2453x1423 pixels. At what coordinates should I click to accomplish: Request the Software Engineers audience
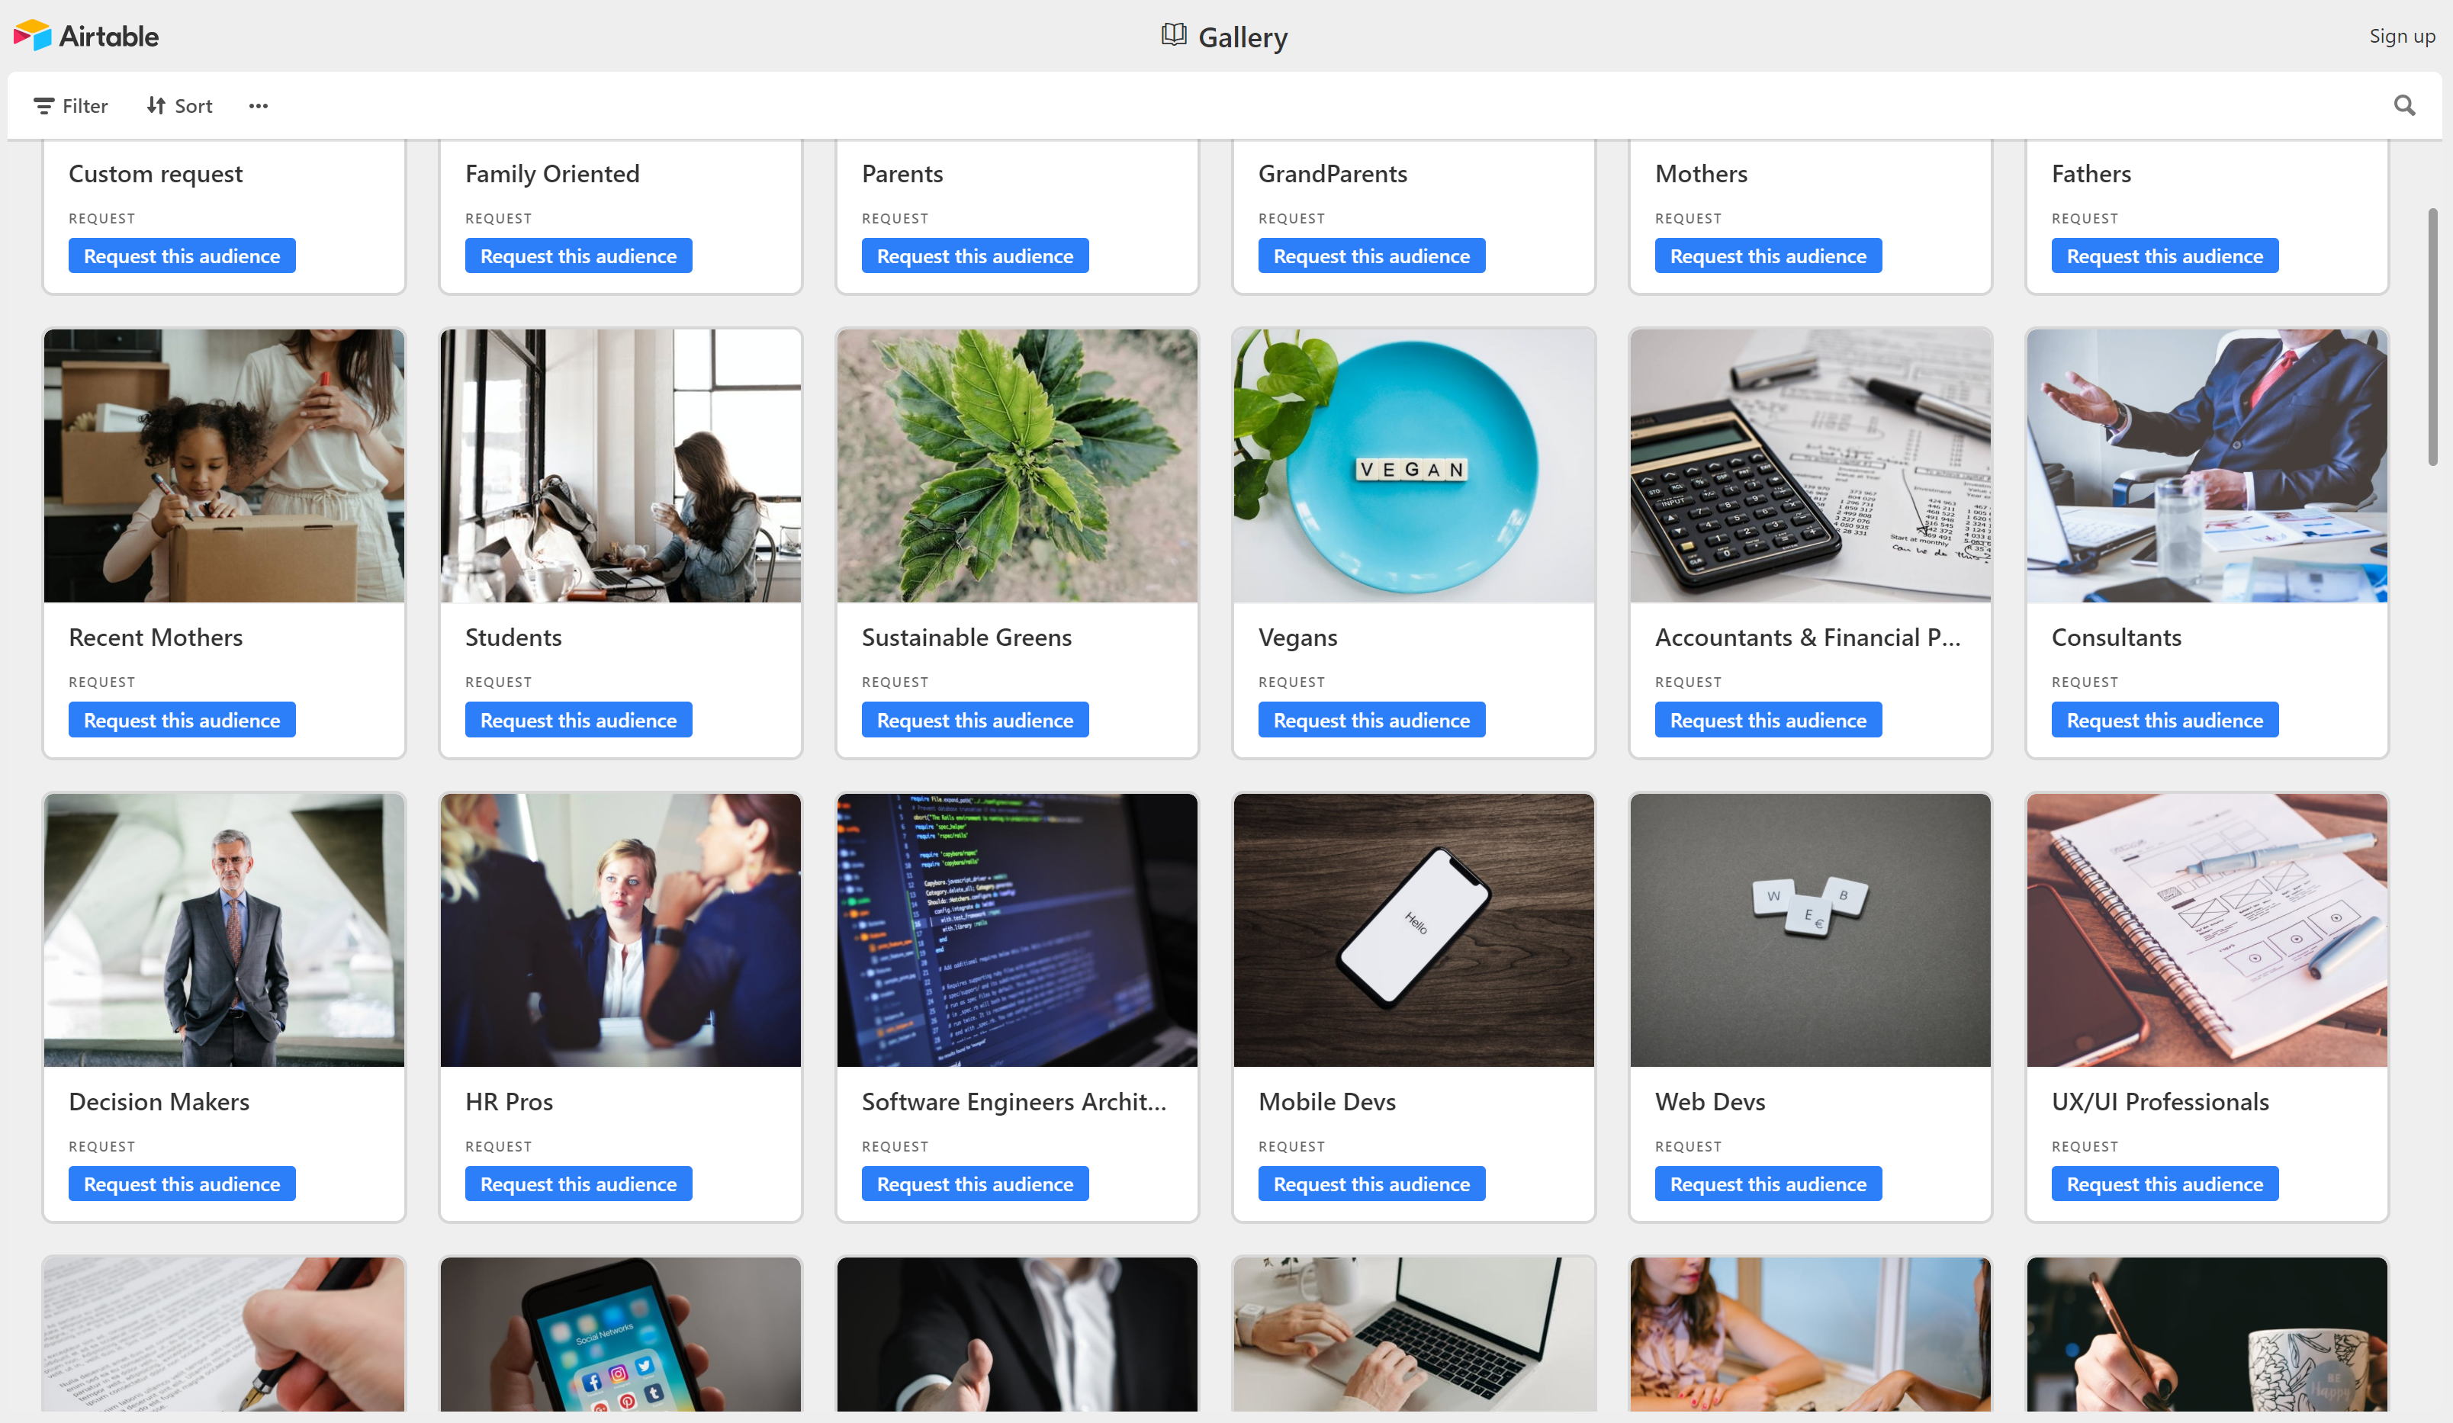pyautogui.click(x=974, y=1184)
